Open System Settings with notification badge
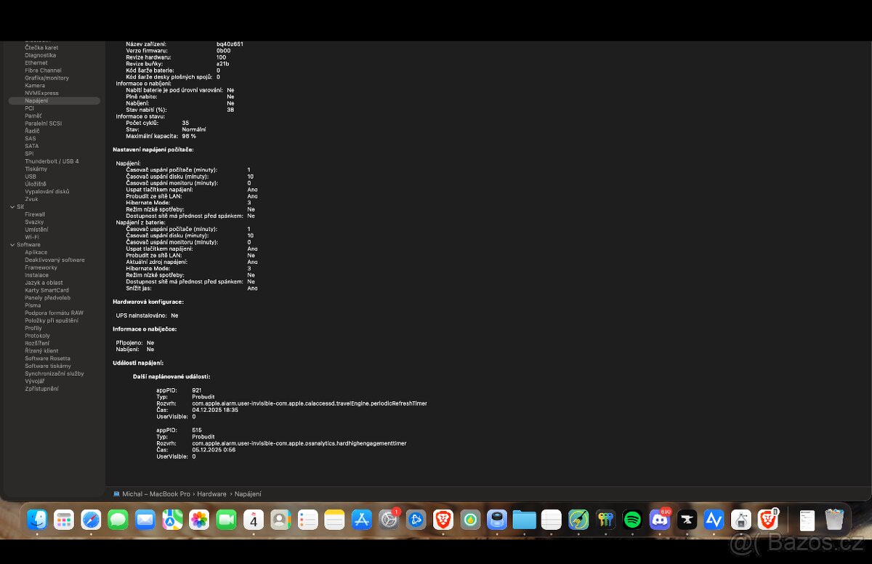This screenshot has height=564, width=872. click(x=389, y=520)
